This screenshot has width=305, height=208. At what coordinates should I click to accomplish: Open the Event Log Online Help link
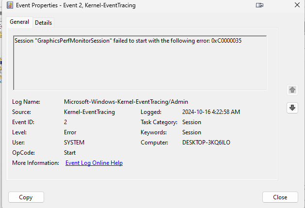[x=94, y=163]
